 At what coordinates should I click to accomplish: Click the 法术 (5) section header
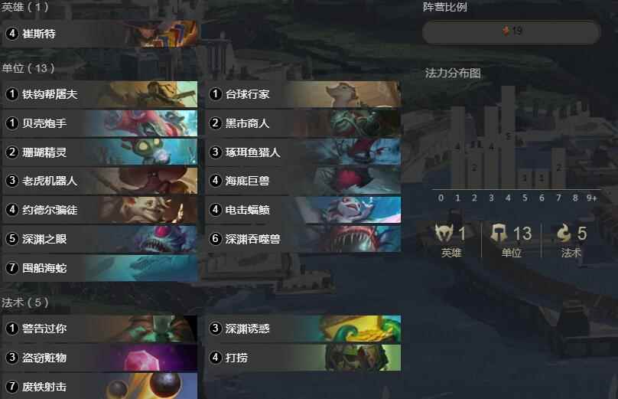pos(24,303)
